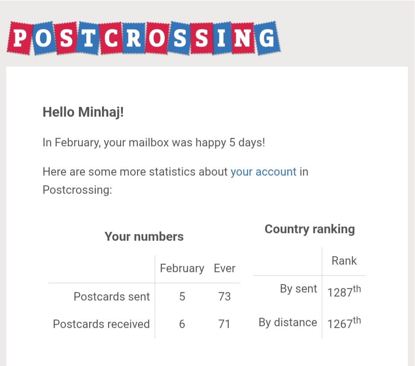Click the 1287th rank value
The image size is (415, 366).
344,292
